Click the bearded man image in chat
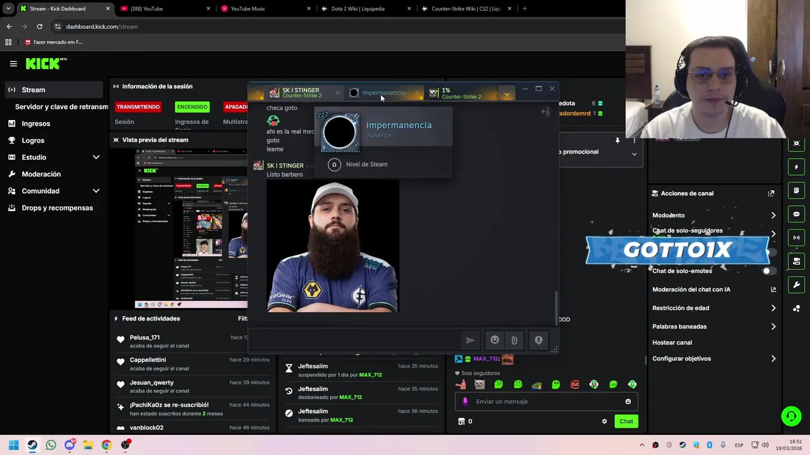The width and height of the screenshot is (810, 455). click(332, 246)
